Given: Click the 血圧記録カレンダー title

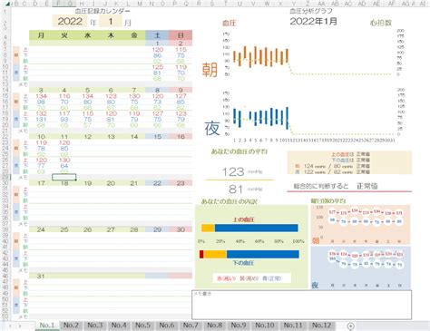Looking at the screenshot, I should coord(103,11).
